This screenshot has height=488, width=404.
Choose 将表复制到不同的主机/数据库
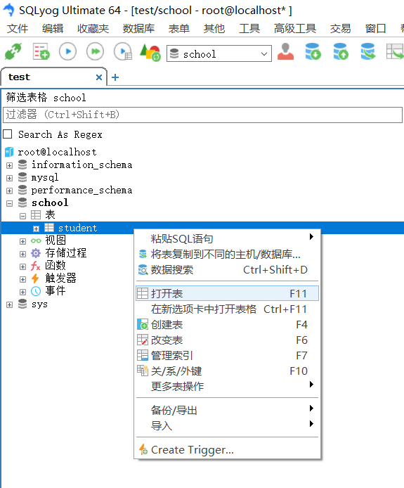(228, 255)
